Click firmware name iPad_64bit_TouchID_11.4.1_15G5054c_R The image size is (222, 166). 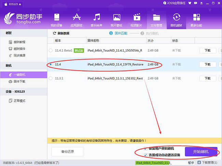point(115,51)
